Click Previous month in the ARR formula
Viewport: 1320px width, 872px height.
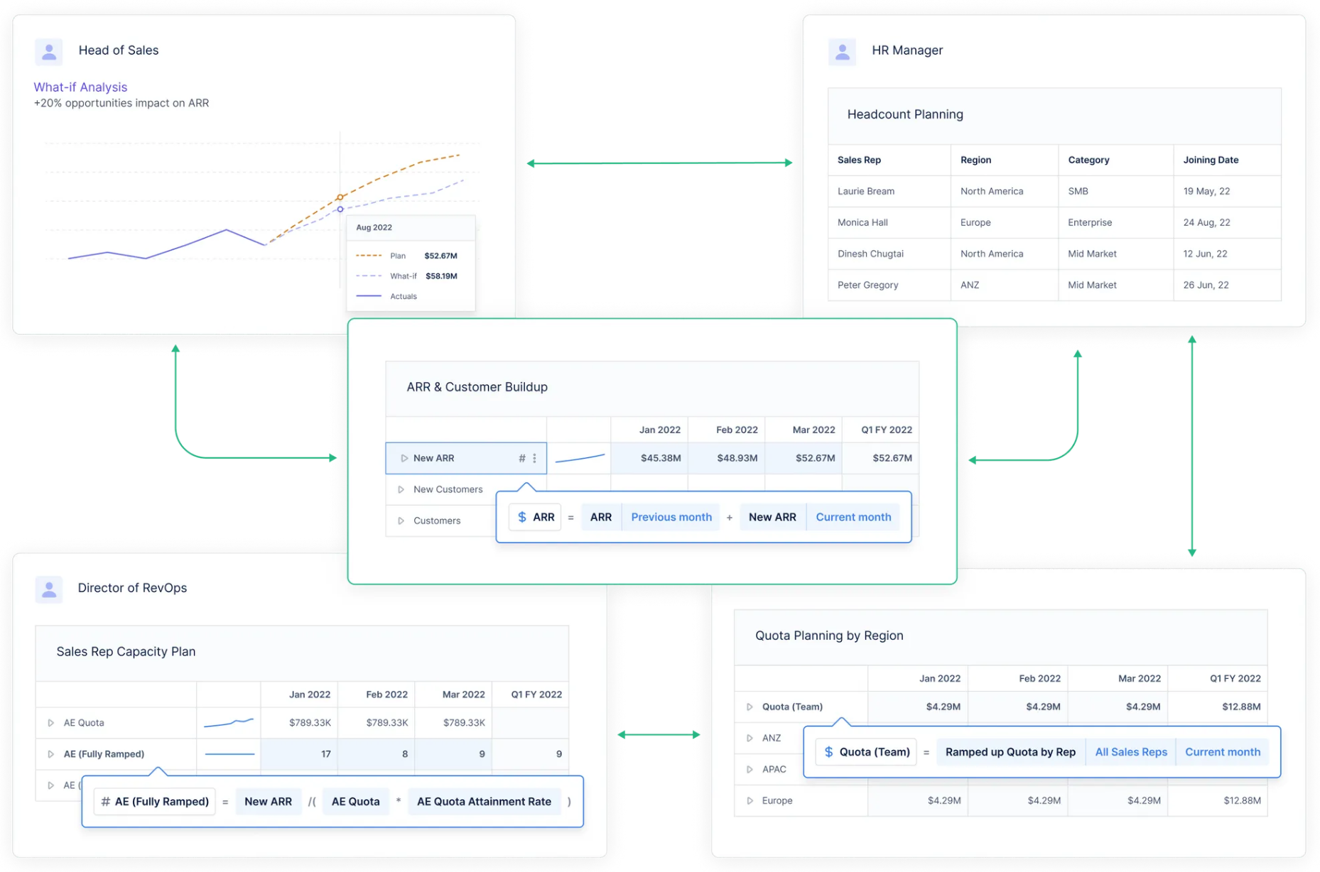click(x=671, y=517)
